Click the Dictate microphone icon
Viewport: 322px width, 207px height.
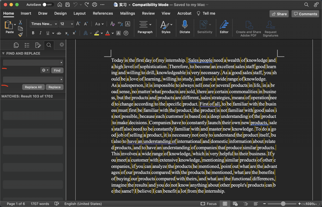tap(185, 25)
